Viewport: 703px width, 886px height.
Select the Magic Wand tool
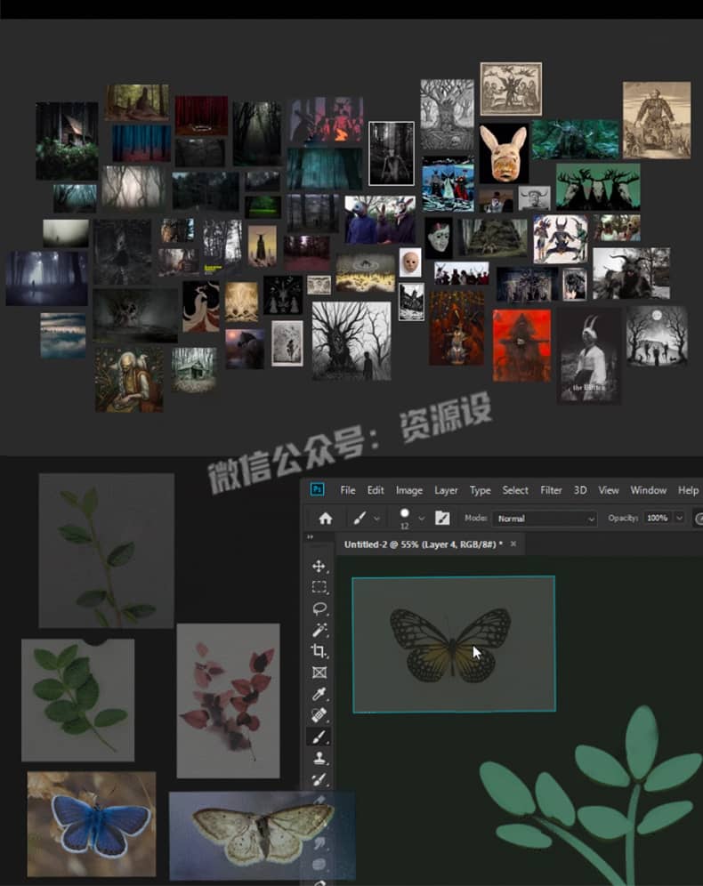click(319, 630)
